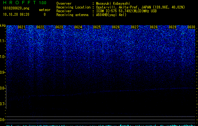
Task: Click the Receiving antenna label
Action: pos(72,15)
